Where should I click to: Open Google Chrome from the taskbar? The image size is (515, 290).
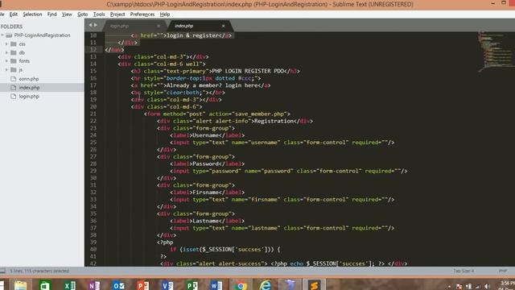241,285
